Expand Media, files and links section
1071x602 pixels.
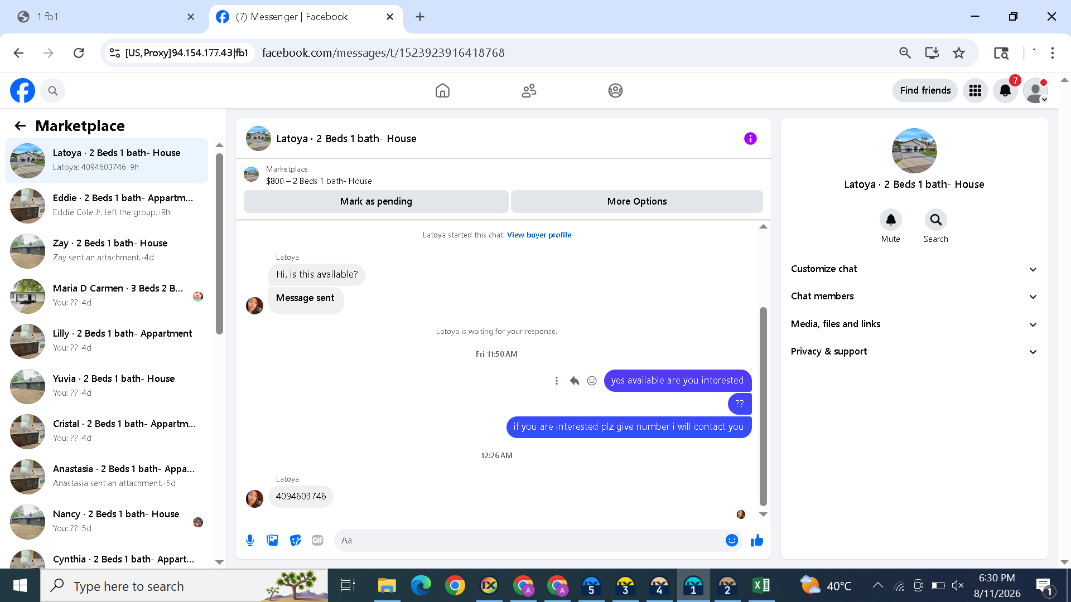(914, 324)
